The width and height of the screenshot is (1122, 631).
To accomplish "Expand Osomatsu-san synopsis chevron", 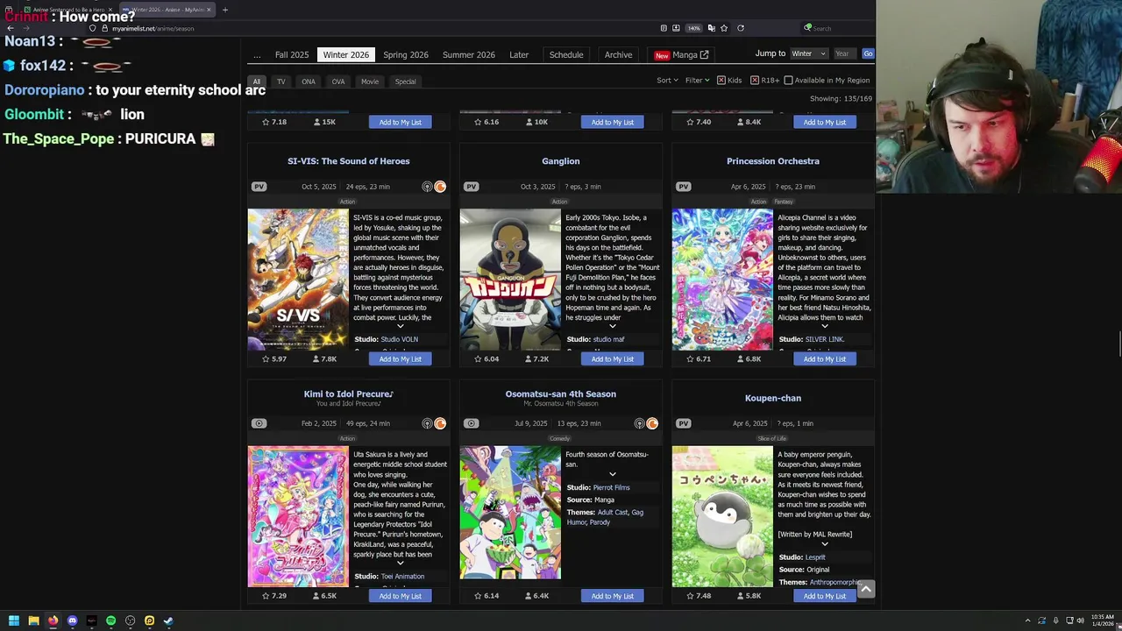I will pos(613,474).
